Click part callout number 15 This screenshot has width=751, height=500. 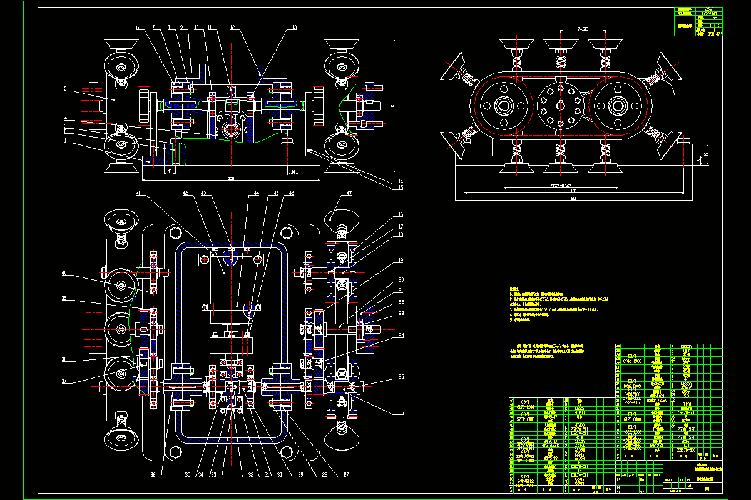[x=401, y=188]
